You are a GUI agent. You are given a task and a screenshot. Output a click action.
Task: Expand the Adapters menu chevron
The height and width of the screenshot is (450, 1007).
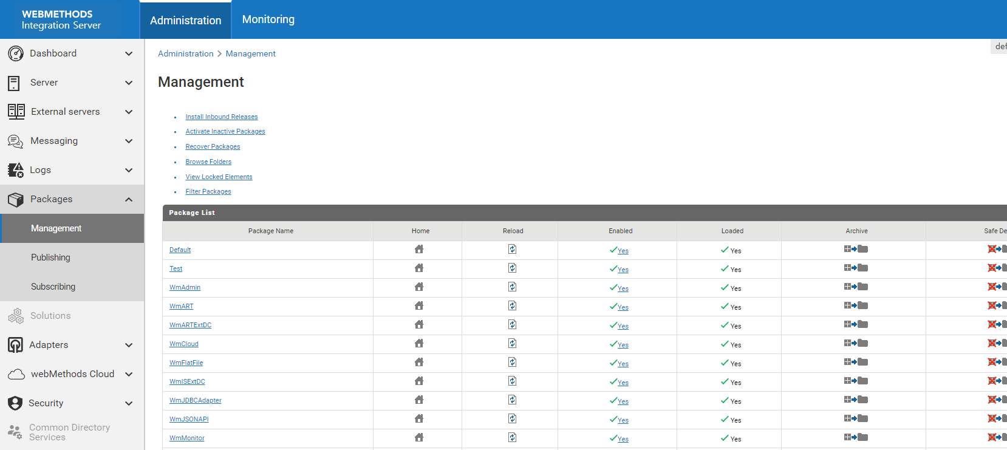[x=129, y=345]
